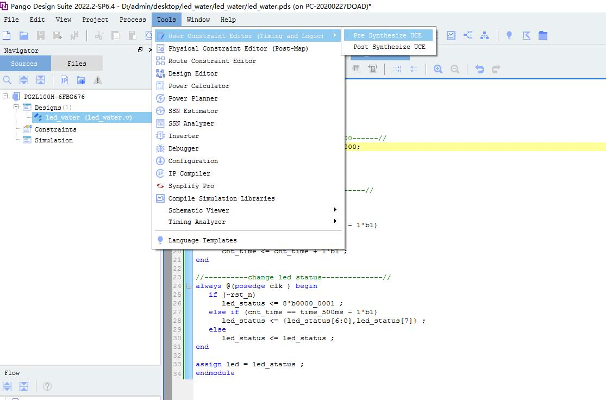Viewport: 606px width, 400px height.
Task: Click the waveform chart toolbar icon
Action: click(451, 35)
